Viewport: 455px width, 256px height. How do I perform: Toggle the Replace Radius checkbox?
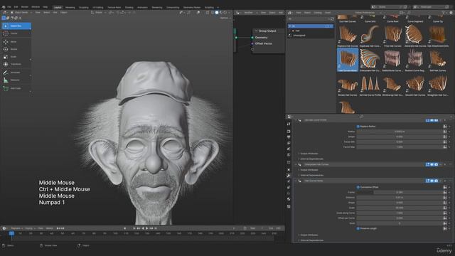(358, 127)
